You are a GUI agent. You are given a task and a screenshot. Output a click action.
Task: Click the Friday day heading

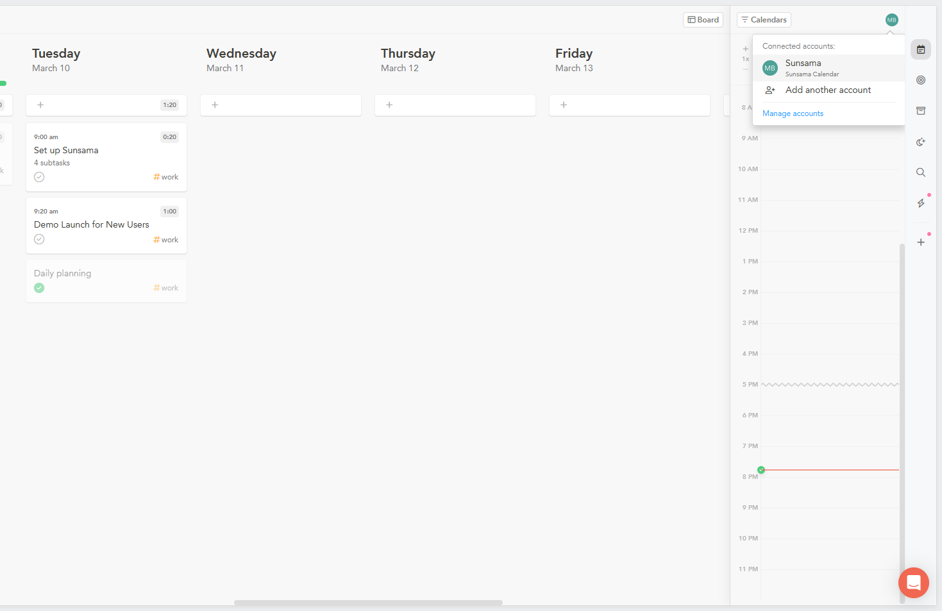point(574,54)
